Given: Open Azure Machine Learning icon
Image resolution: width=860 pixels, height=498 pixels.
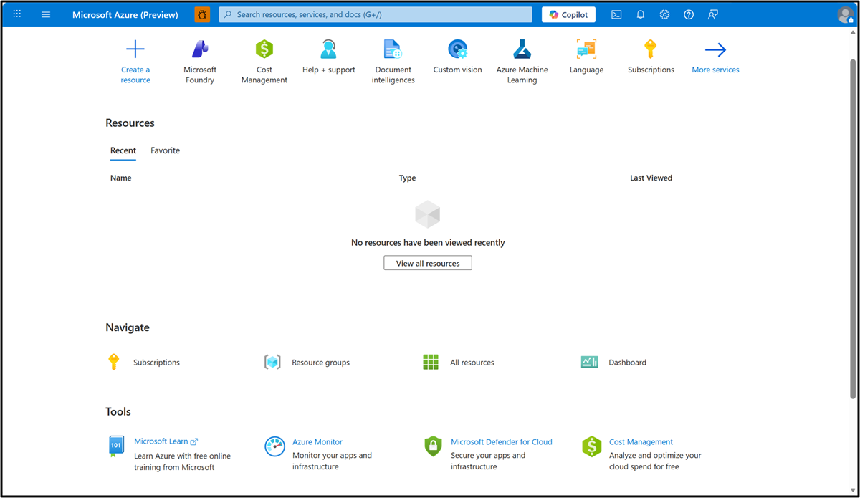Looking at the screenshot, I should (x=522, y=49).
